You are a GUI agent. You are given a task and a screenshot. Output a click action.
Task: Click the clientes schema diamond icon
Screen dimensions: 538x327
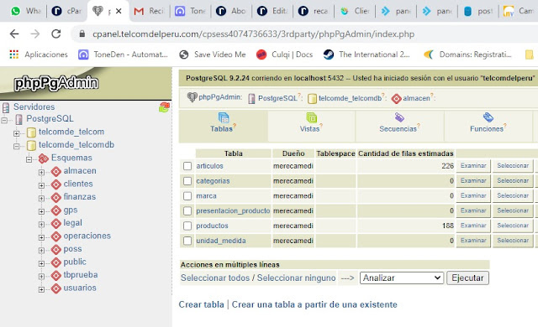coord(56,184)
